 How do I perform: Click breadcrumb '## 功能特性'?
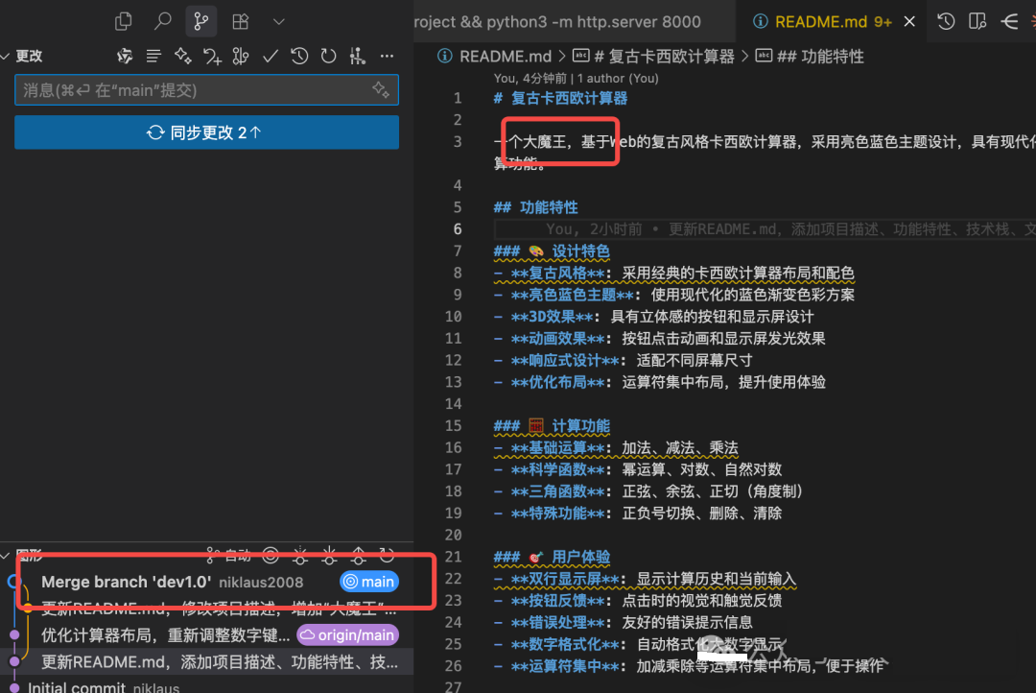pyautogui.click(x=820, y=57)
